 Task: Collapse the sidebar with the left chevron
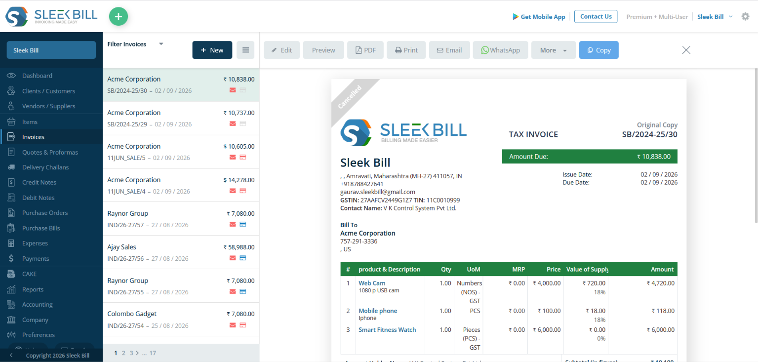pyautogui.click(x=11, y=355)
